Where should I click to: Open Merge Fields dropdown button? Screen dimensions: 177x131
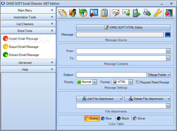click(159, 75)
